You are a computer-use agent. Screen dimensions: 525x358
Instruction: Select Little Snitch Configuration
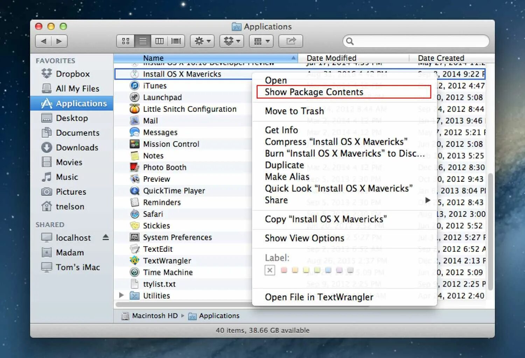182,109
